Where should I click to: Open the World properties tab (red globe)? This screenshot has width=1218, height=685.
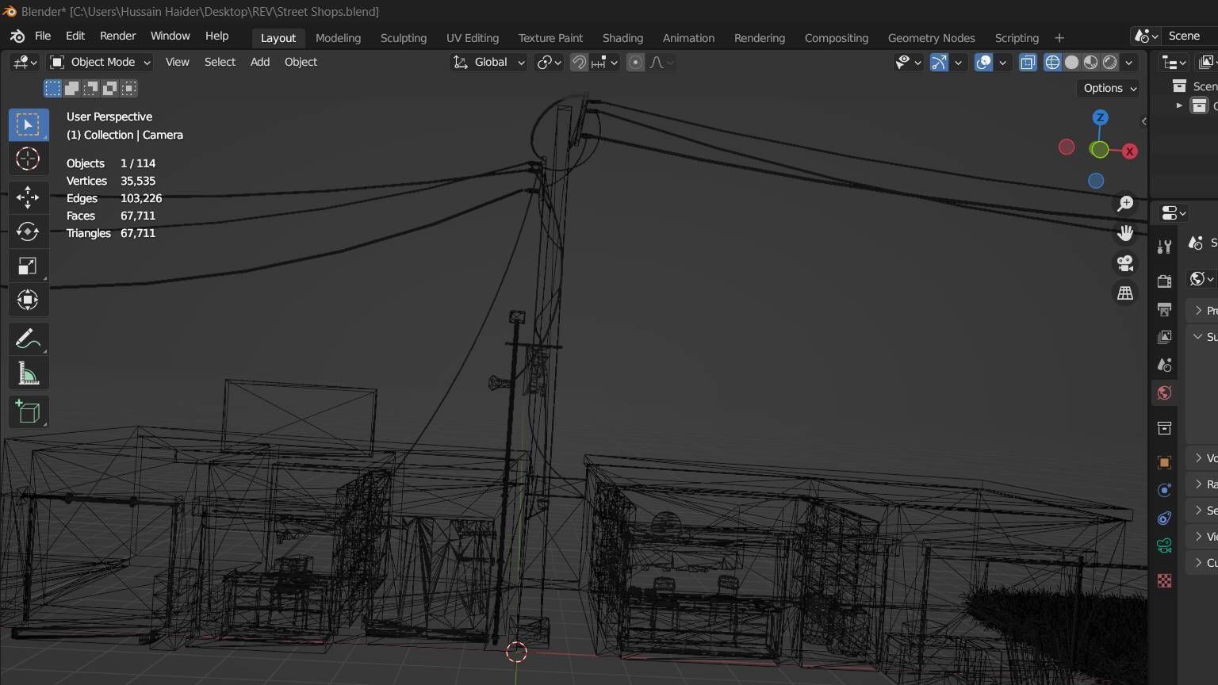(x=1164, y=392)
